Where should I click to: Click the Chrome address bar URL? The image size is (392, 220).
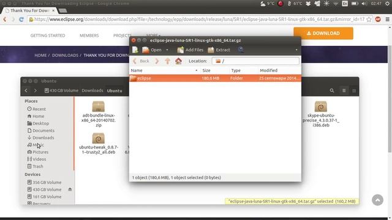point(199,19)
